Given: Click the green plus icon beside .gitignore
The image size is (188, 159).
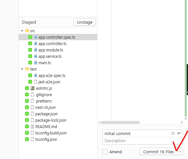Looking at the screenshot, I should click(27, 95).
